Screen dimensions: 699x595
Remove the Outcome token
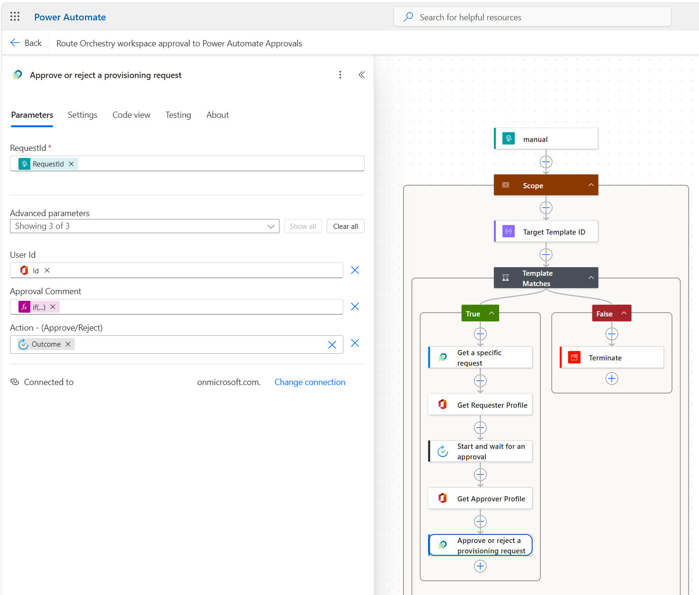tap(68, 344)
